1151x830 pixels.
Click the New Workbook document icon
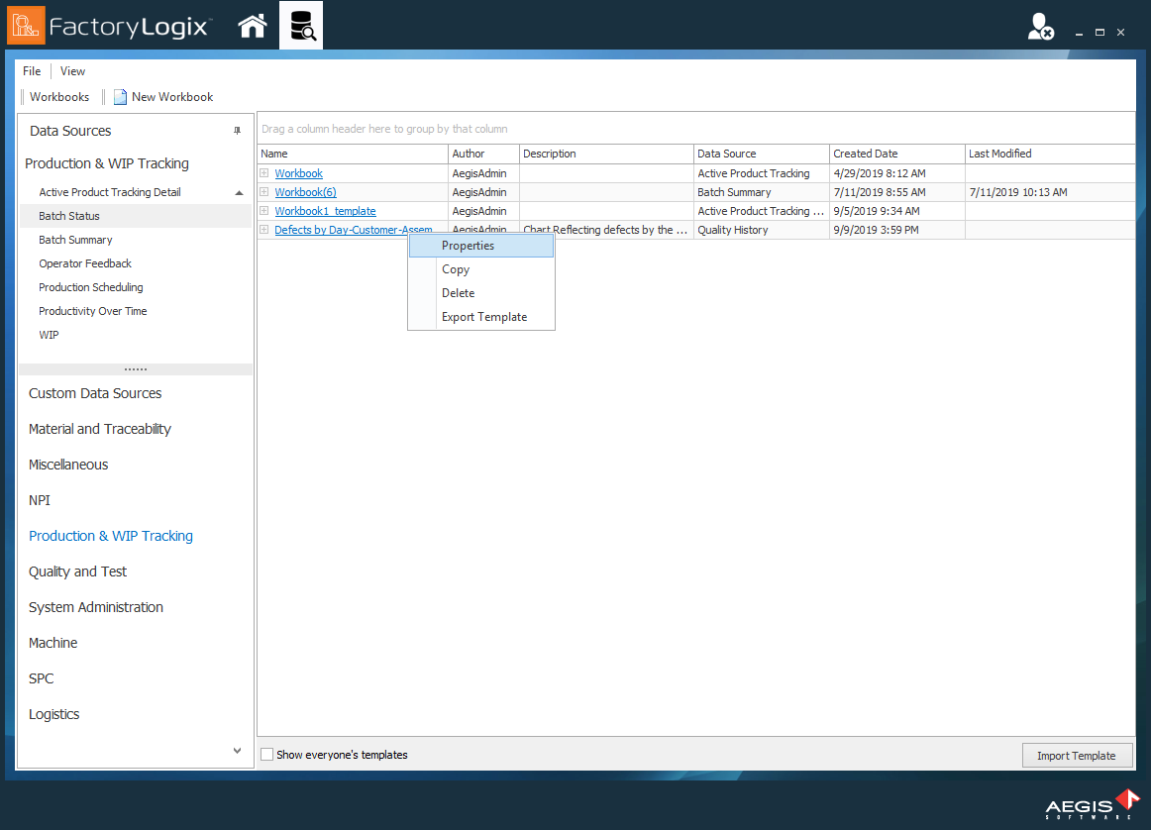point(120,96)
